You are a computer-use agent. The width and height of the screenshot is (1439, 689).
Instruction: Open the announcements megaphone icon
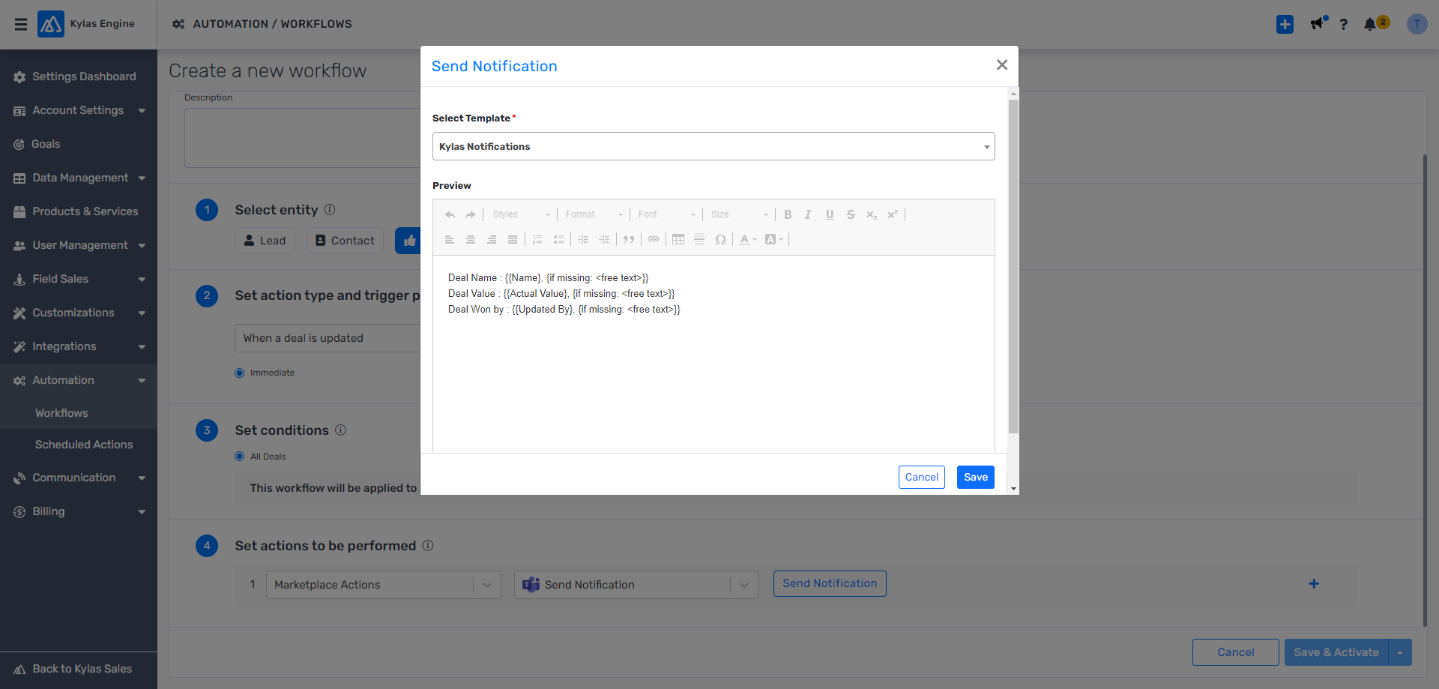coord(1318,24)
